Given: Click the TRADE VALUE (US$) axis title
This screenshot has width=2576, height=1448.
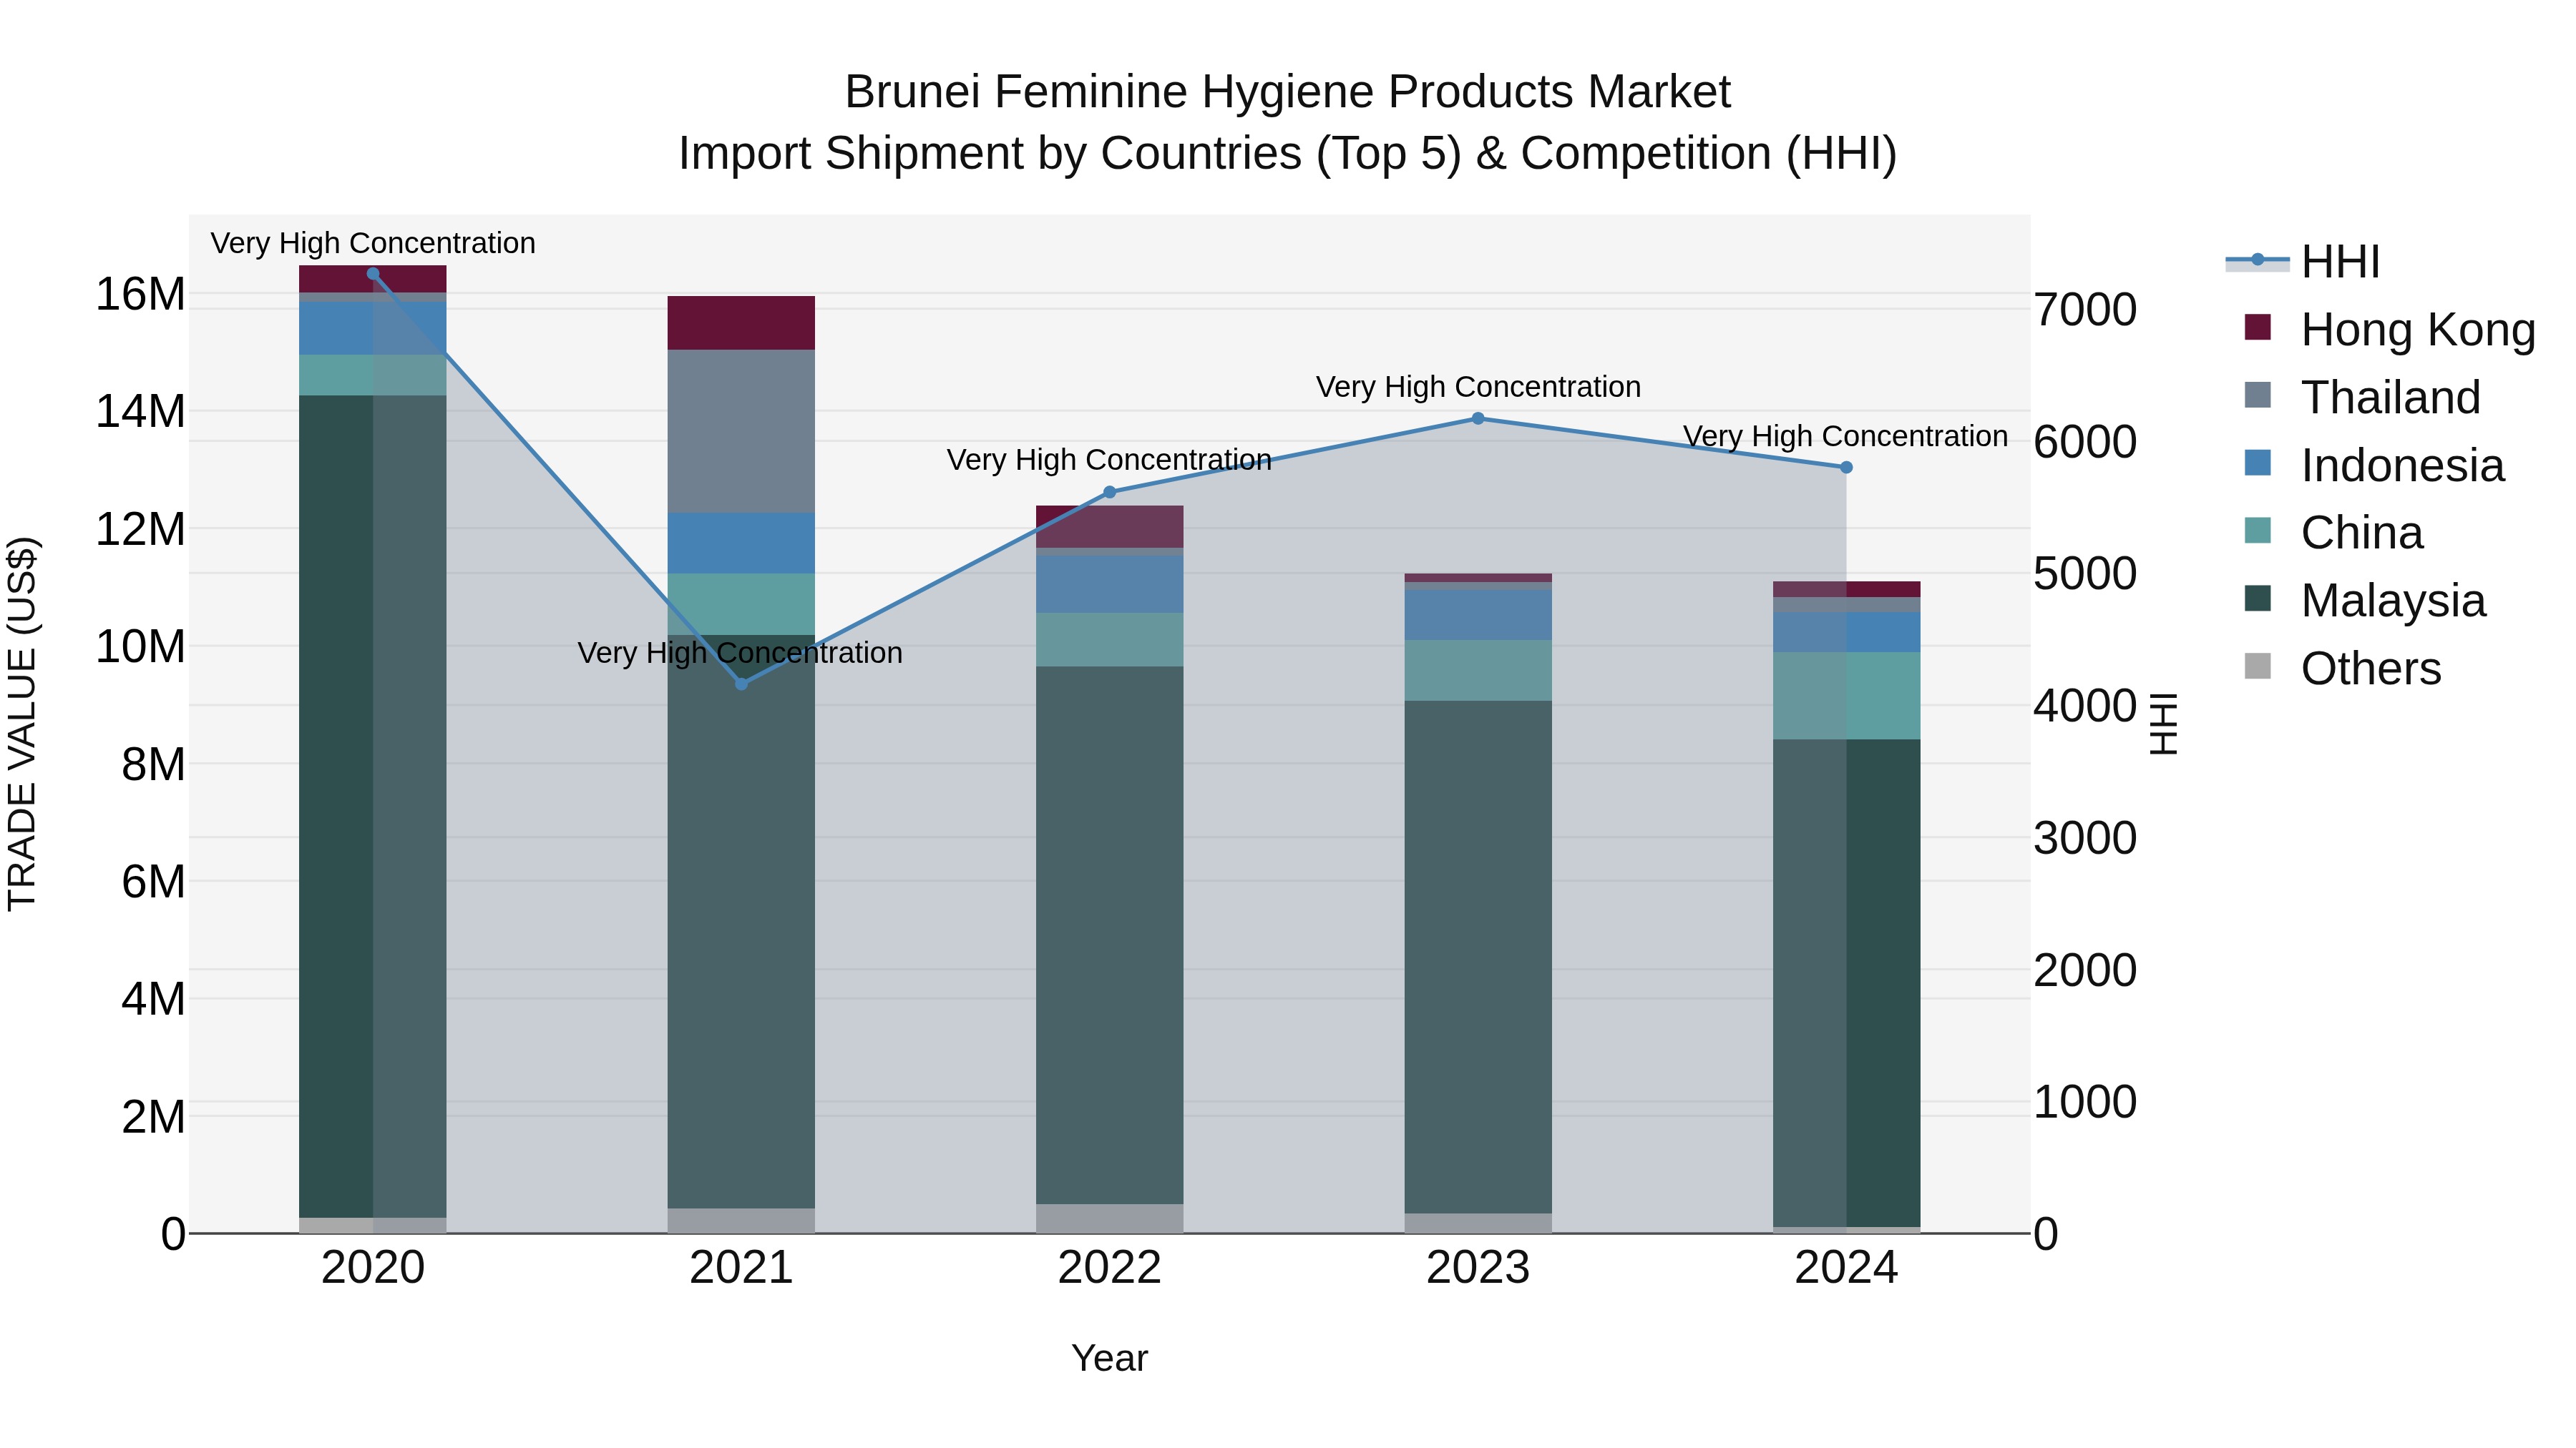Looking at the screenshot, I should pos(22,724).
